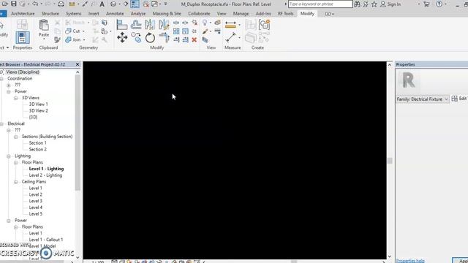
Task: Toggle the Properties palette button in ribbon
Action: [23, 37]
